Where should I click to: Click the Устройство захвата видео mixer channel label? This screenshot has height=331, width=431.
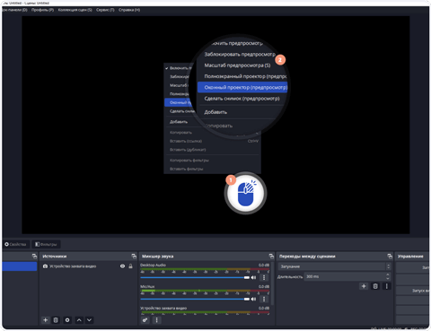(163, 308)
